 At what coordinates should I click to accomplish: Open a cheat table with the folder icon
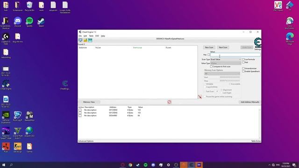click(x=85, y=40)
